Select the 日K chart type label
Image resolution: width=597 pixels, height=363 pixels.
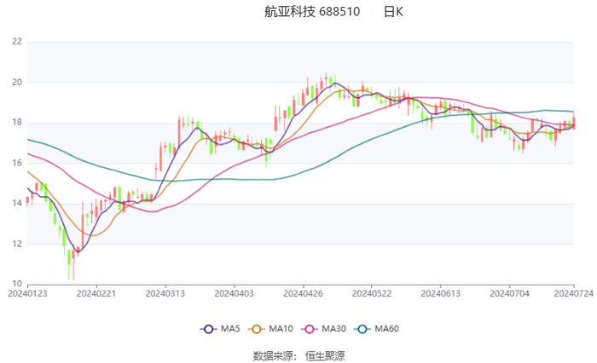click(393, 12)
